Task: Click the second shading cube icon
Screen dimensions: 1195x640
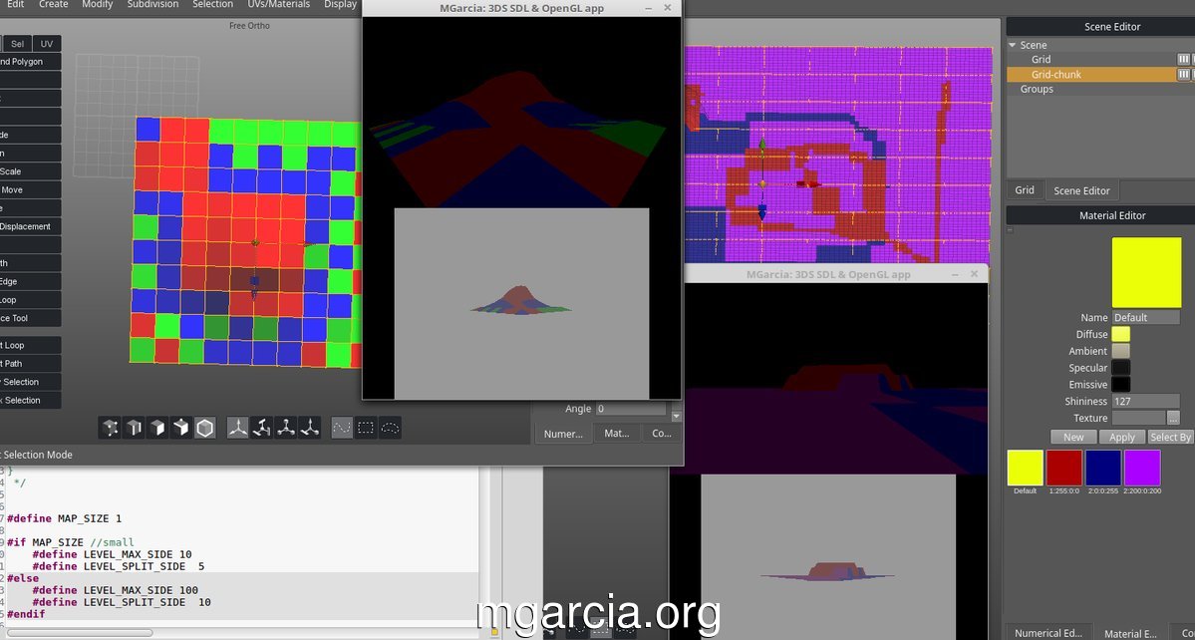Action: pos(134,429)
